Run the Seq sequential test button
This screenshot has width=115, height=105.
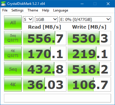(13, 69)
